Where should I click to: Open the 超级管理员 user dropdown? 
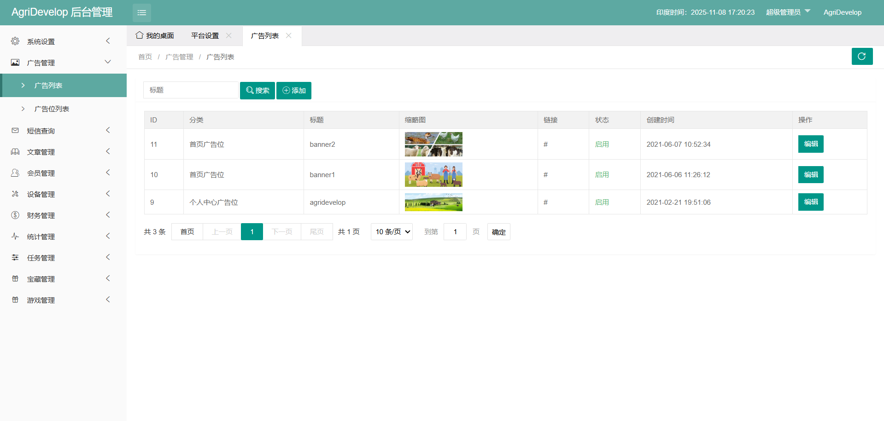(787, 12)
